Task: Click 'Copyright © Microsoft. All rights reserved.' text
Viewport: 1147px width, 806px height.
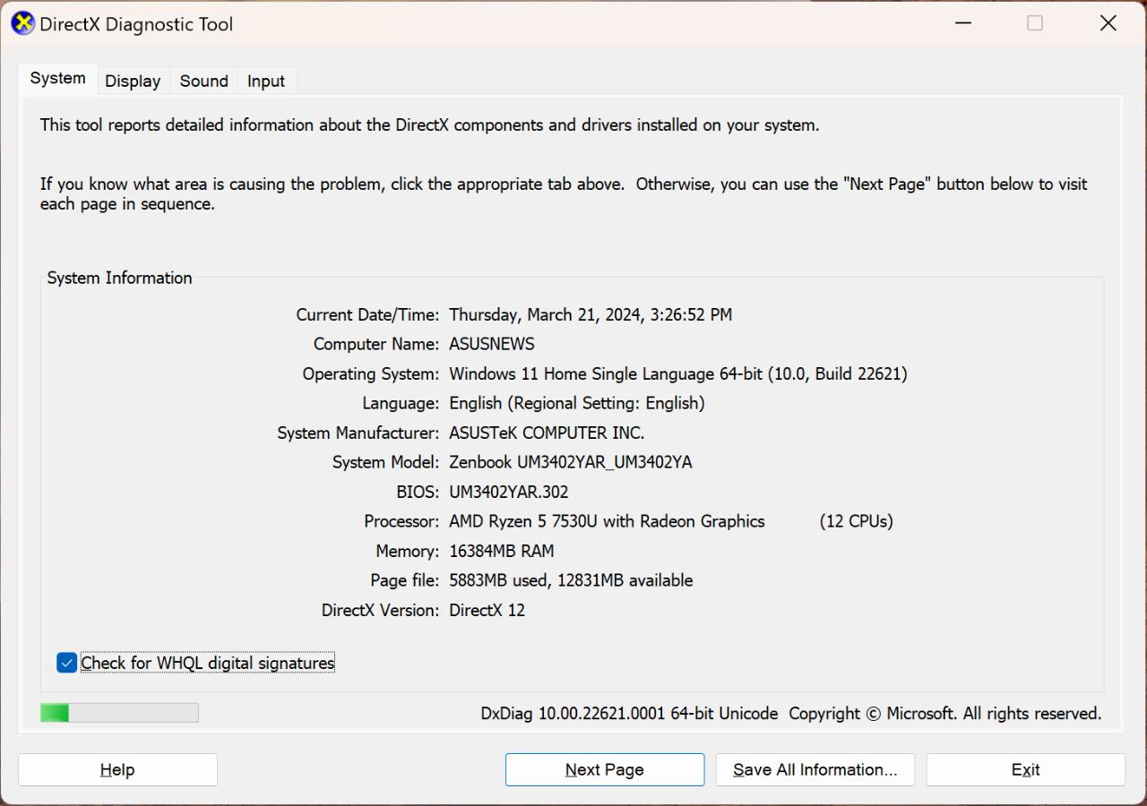Action: pyautogui.click(x=944, y=714)
